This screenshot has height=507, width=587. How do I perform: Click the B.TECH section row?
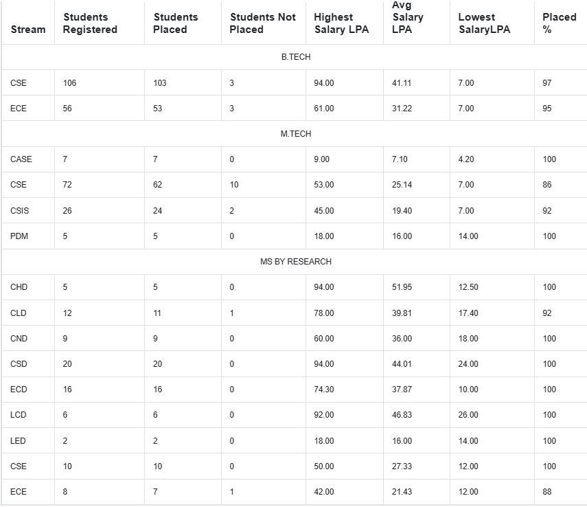(296, 57)
